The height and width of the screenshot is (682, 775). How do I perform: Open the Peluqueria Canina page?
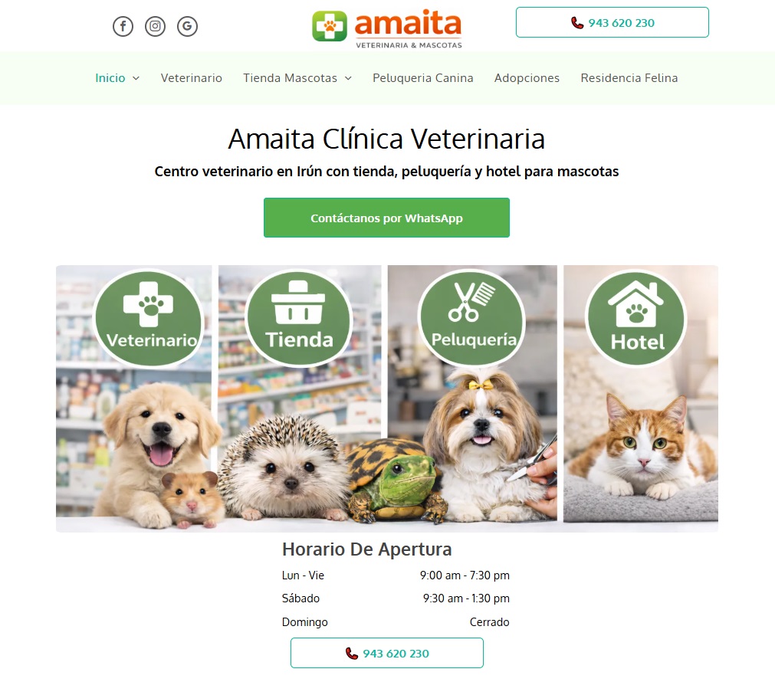pos(423,78)
